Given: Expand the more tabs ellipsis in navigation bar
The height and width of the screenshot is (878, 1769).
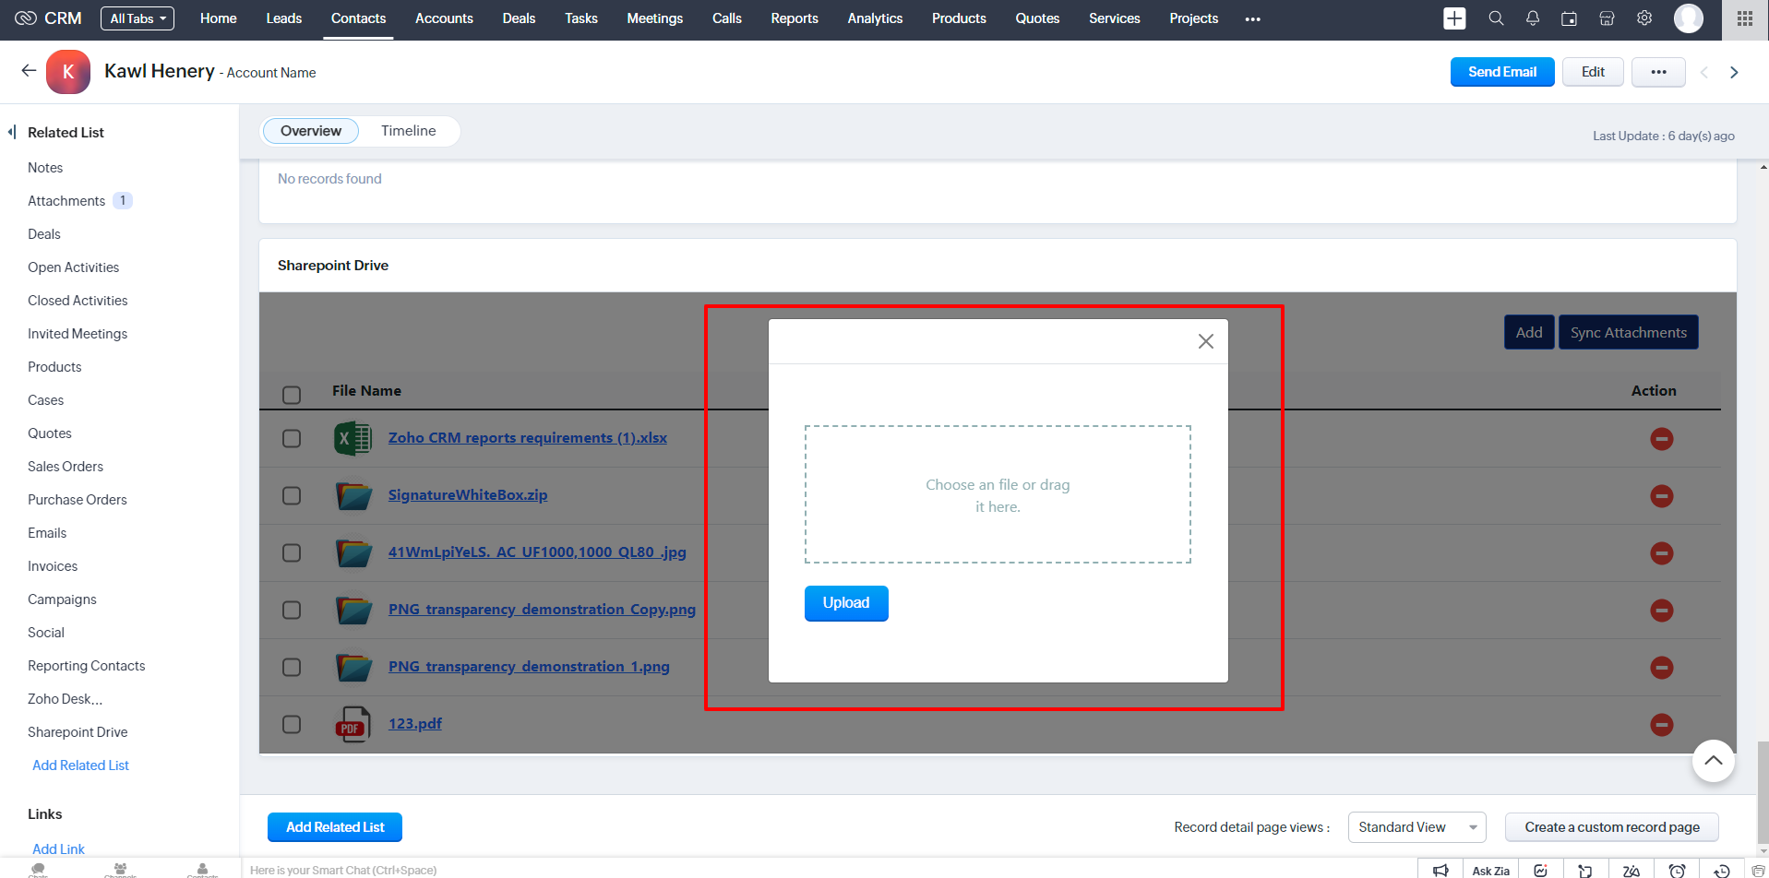Looking at the screenshot, I should [x=1252, y=18].
